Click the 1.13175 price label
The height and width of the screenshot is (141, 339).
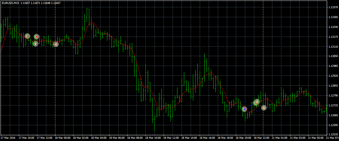click(x=333, y=37)
